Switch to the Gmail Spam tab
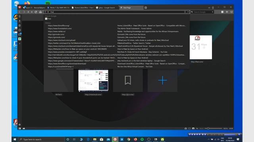This screenshot has height=142, width=254. click(34, 7)
